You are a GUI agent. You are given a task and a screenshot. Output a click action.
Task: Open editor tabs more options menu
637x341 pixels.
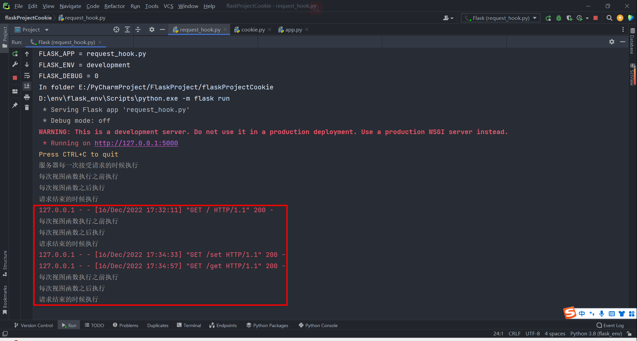point(623,30)
